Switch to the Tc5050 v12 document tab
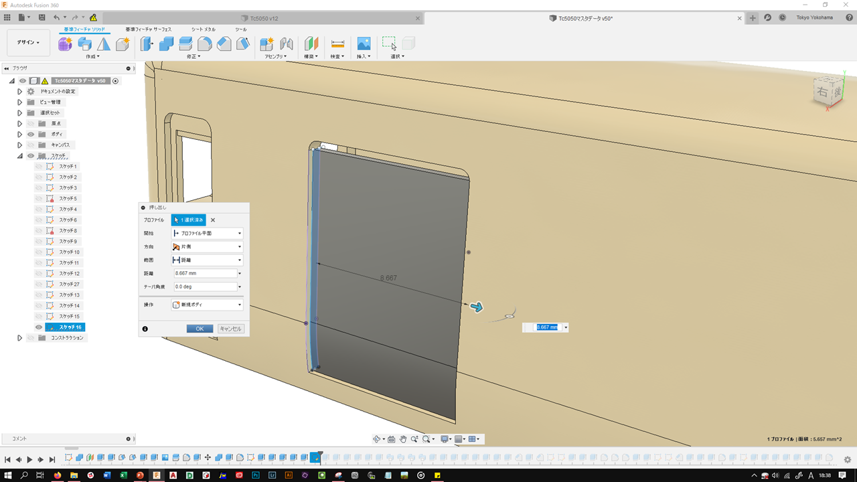Image resolution: width=857 pixels, height=482 pixels. coord(264,18)
